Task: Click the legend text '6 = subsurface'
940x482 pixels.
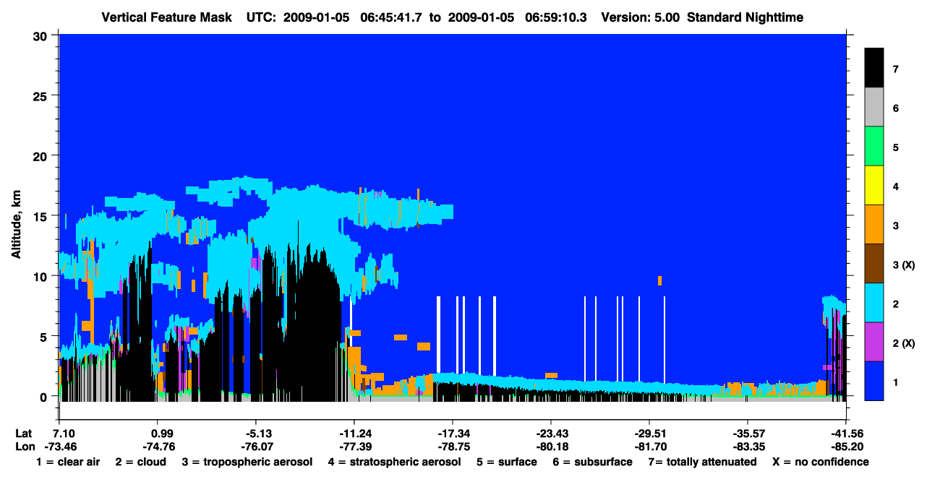Action: tap(592, 462)
